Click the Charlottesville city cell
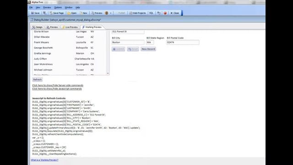 point(82,59)
